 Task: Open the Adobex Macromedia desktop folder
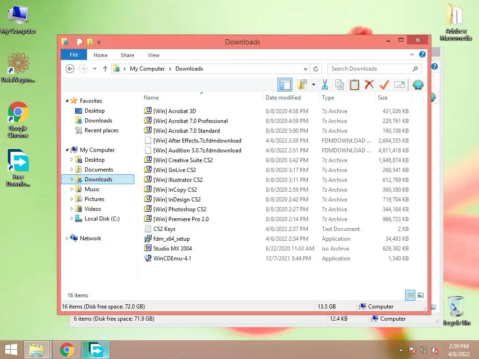[x=456, y=22]
